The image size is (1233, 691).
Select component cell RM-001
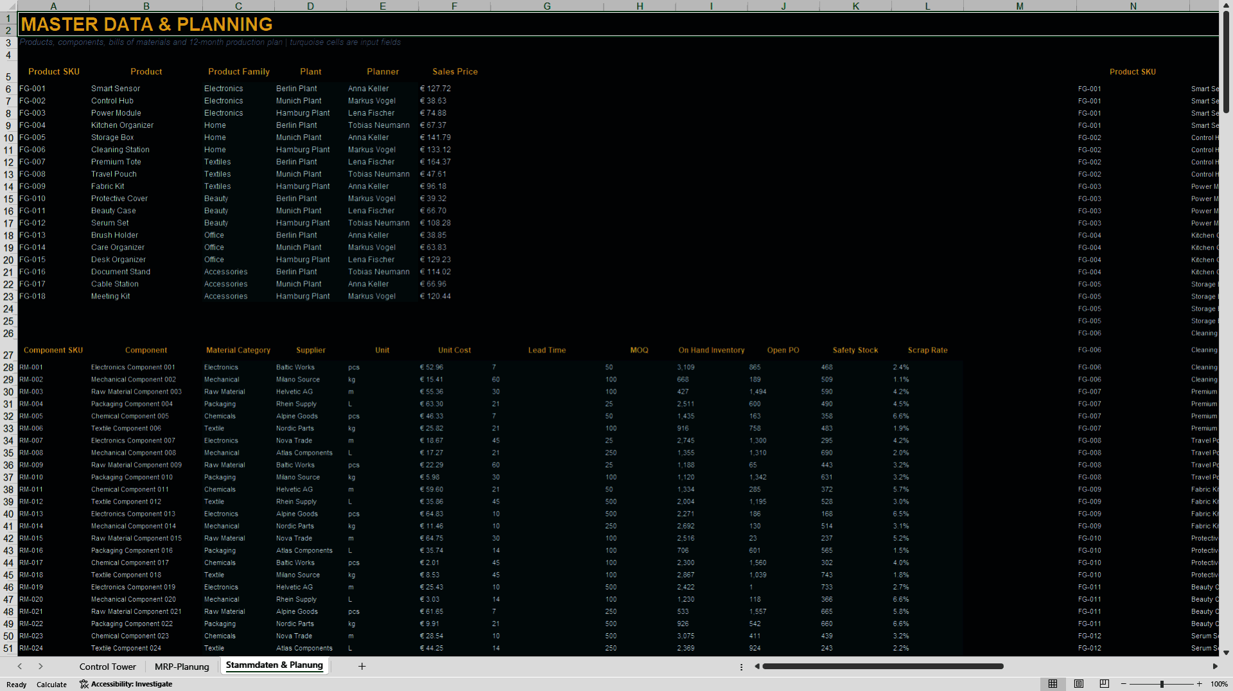coord(53,367)
